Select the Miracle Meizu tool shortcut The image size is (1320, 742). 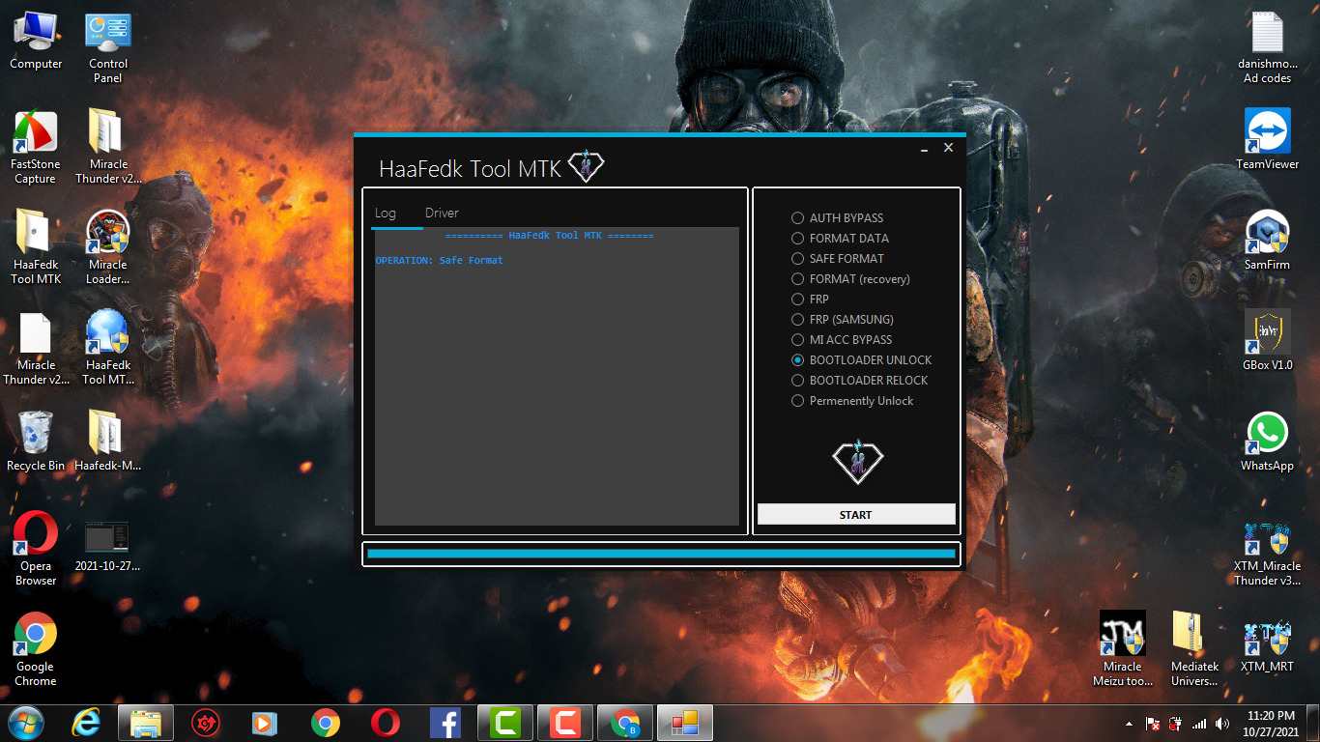click(x=1123, y=650)
